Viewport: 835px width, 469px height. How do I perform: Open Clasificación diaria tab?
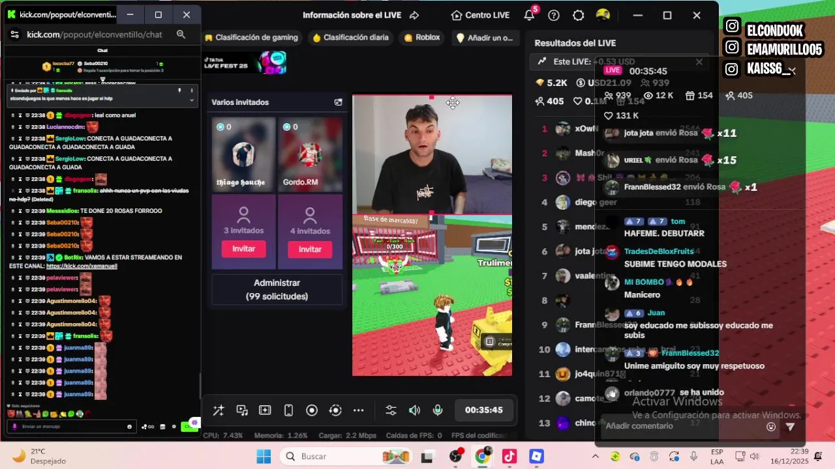click(x=351, y=38)
